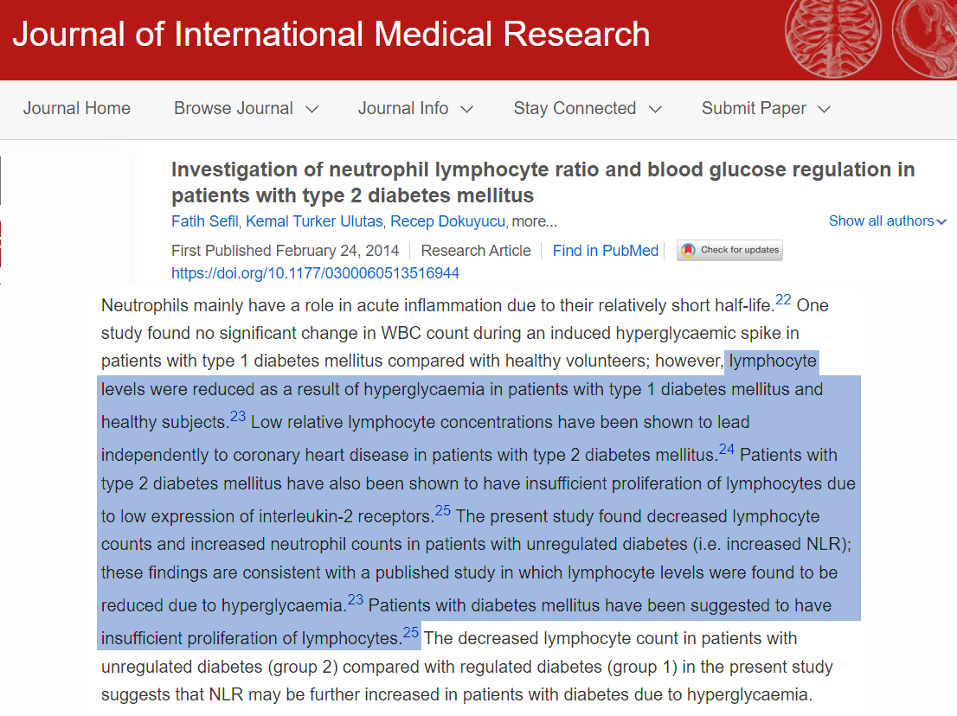Viewport: 957px width, 716px height.
Task: Open author Fatih Sefil's profile link
Action: pyautogui.click(x=204, y=221)
